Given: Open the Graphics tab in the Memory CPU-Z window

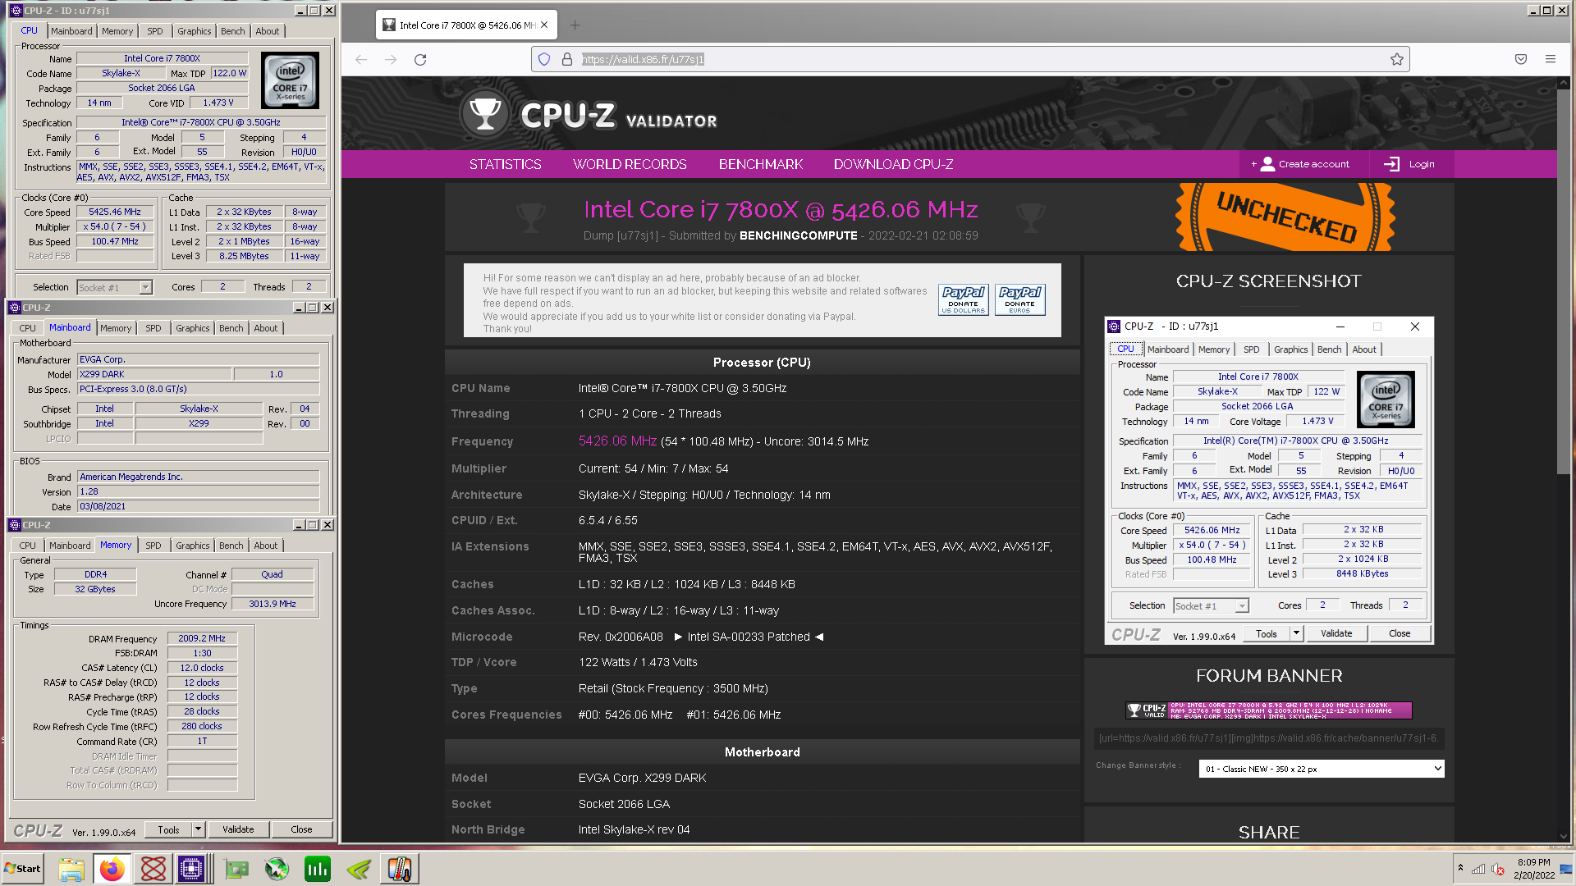Looking at the screenshot, I should click(193, 546).
